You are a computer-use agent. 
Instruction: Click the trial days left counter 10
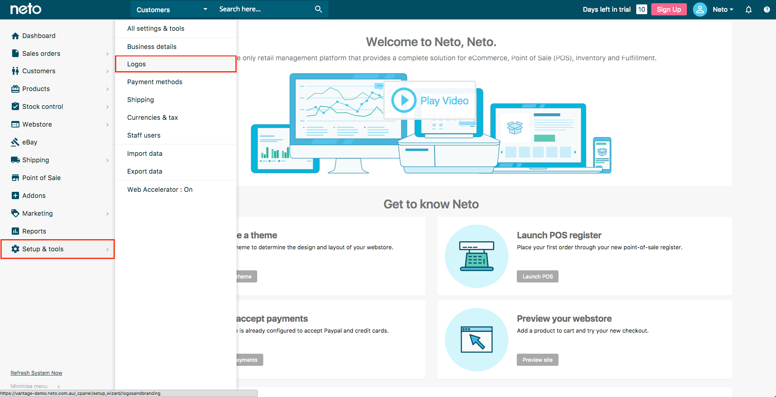642,9
